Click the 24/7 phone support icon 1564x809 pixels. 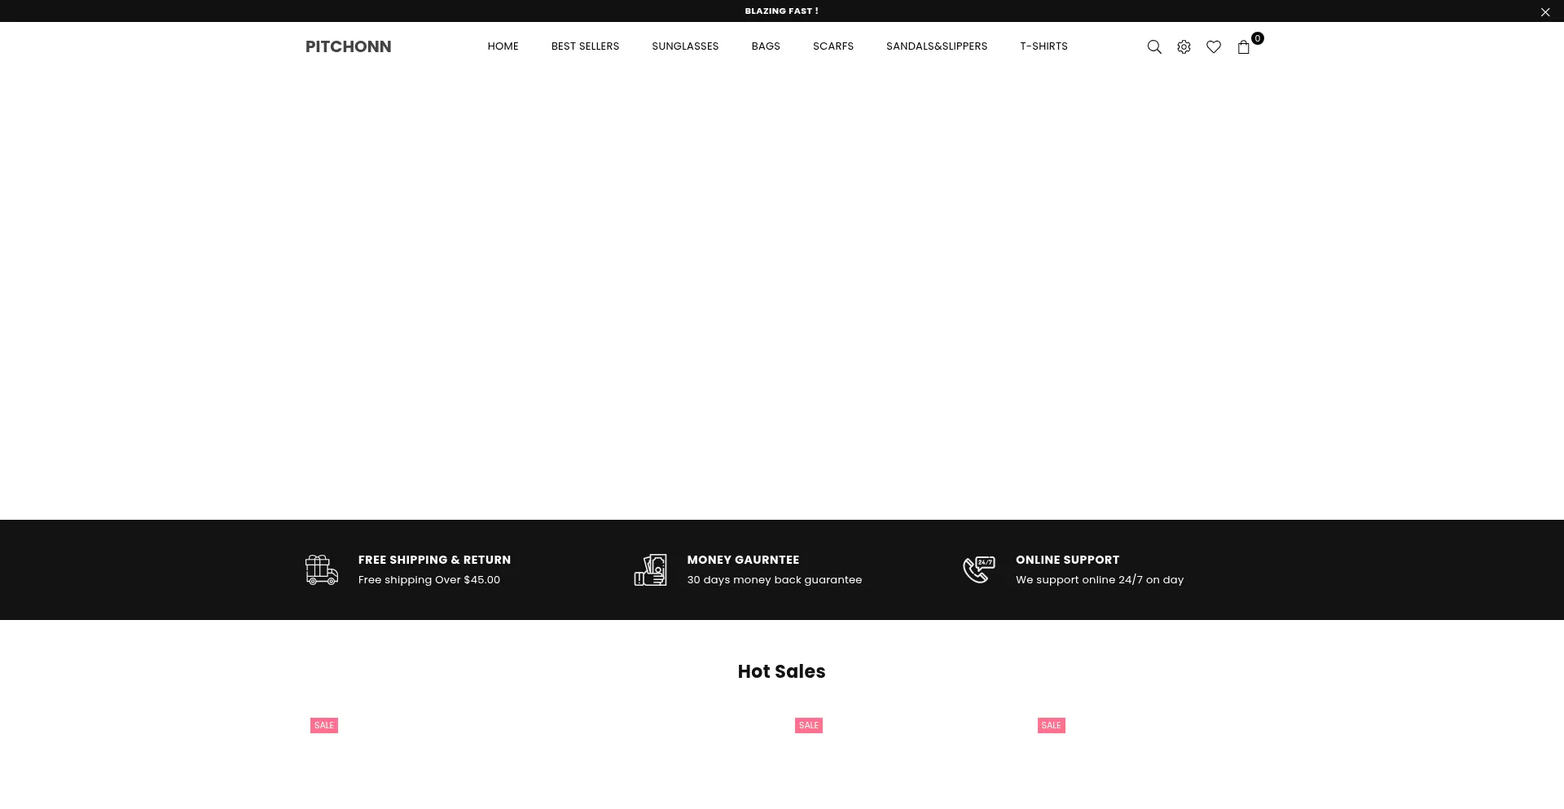pyautogui.click(x=978, y=569)
